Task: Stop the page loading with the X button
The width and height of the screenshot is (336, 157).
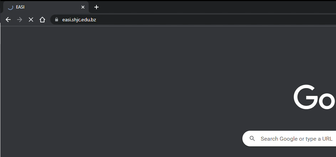Action: coord(31,20)
